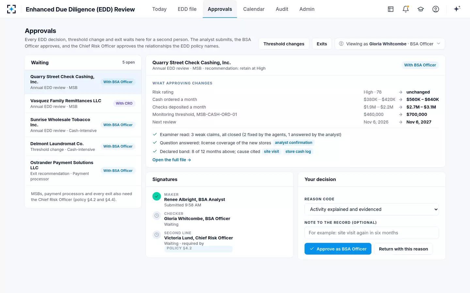Image resolution: width=470 pixels, height=293 pixels.
Task: Click the "5 open" count
Action: (x=129, y=62)
